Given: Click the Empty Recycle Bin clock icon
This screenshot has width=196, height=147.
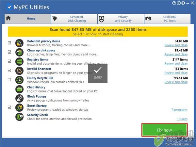Looking at the screenshot, I should (19, 80).
